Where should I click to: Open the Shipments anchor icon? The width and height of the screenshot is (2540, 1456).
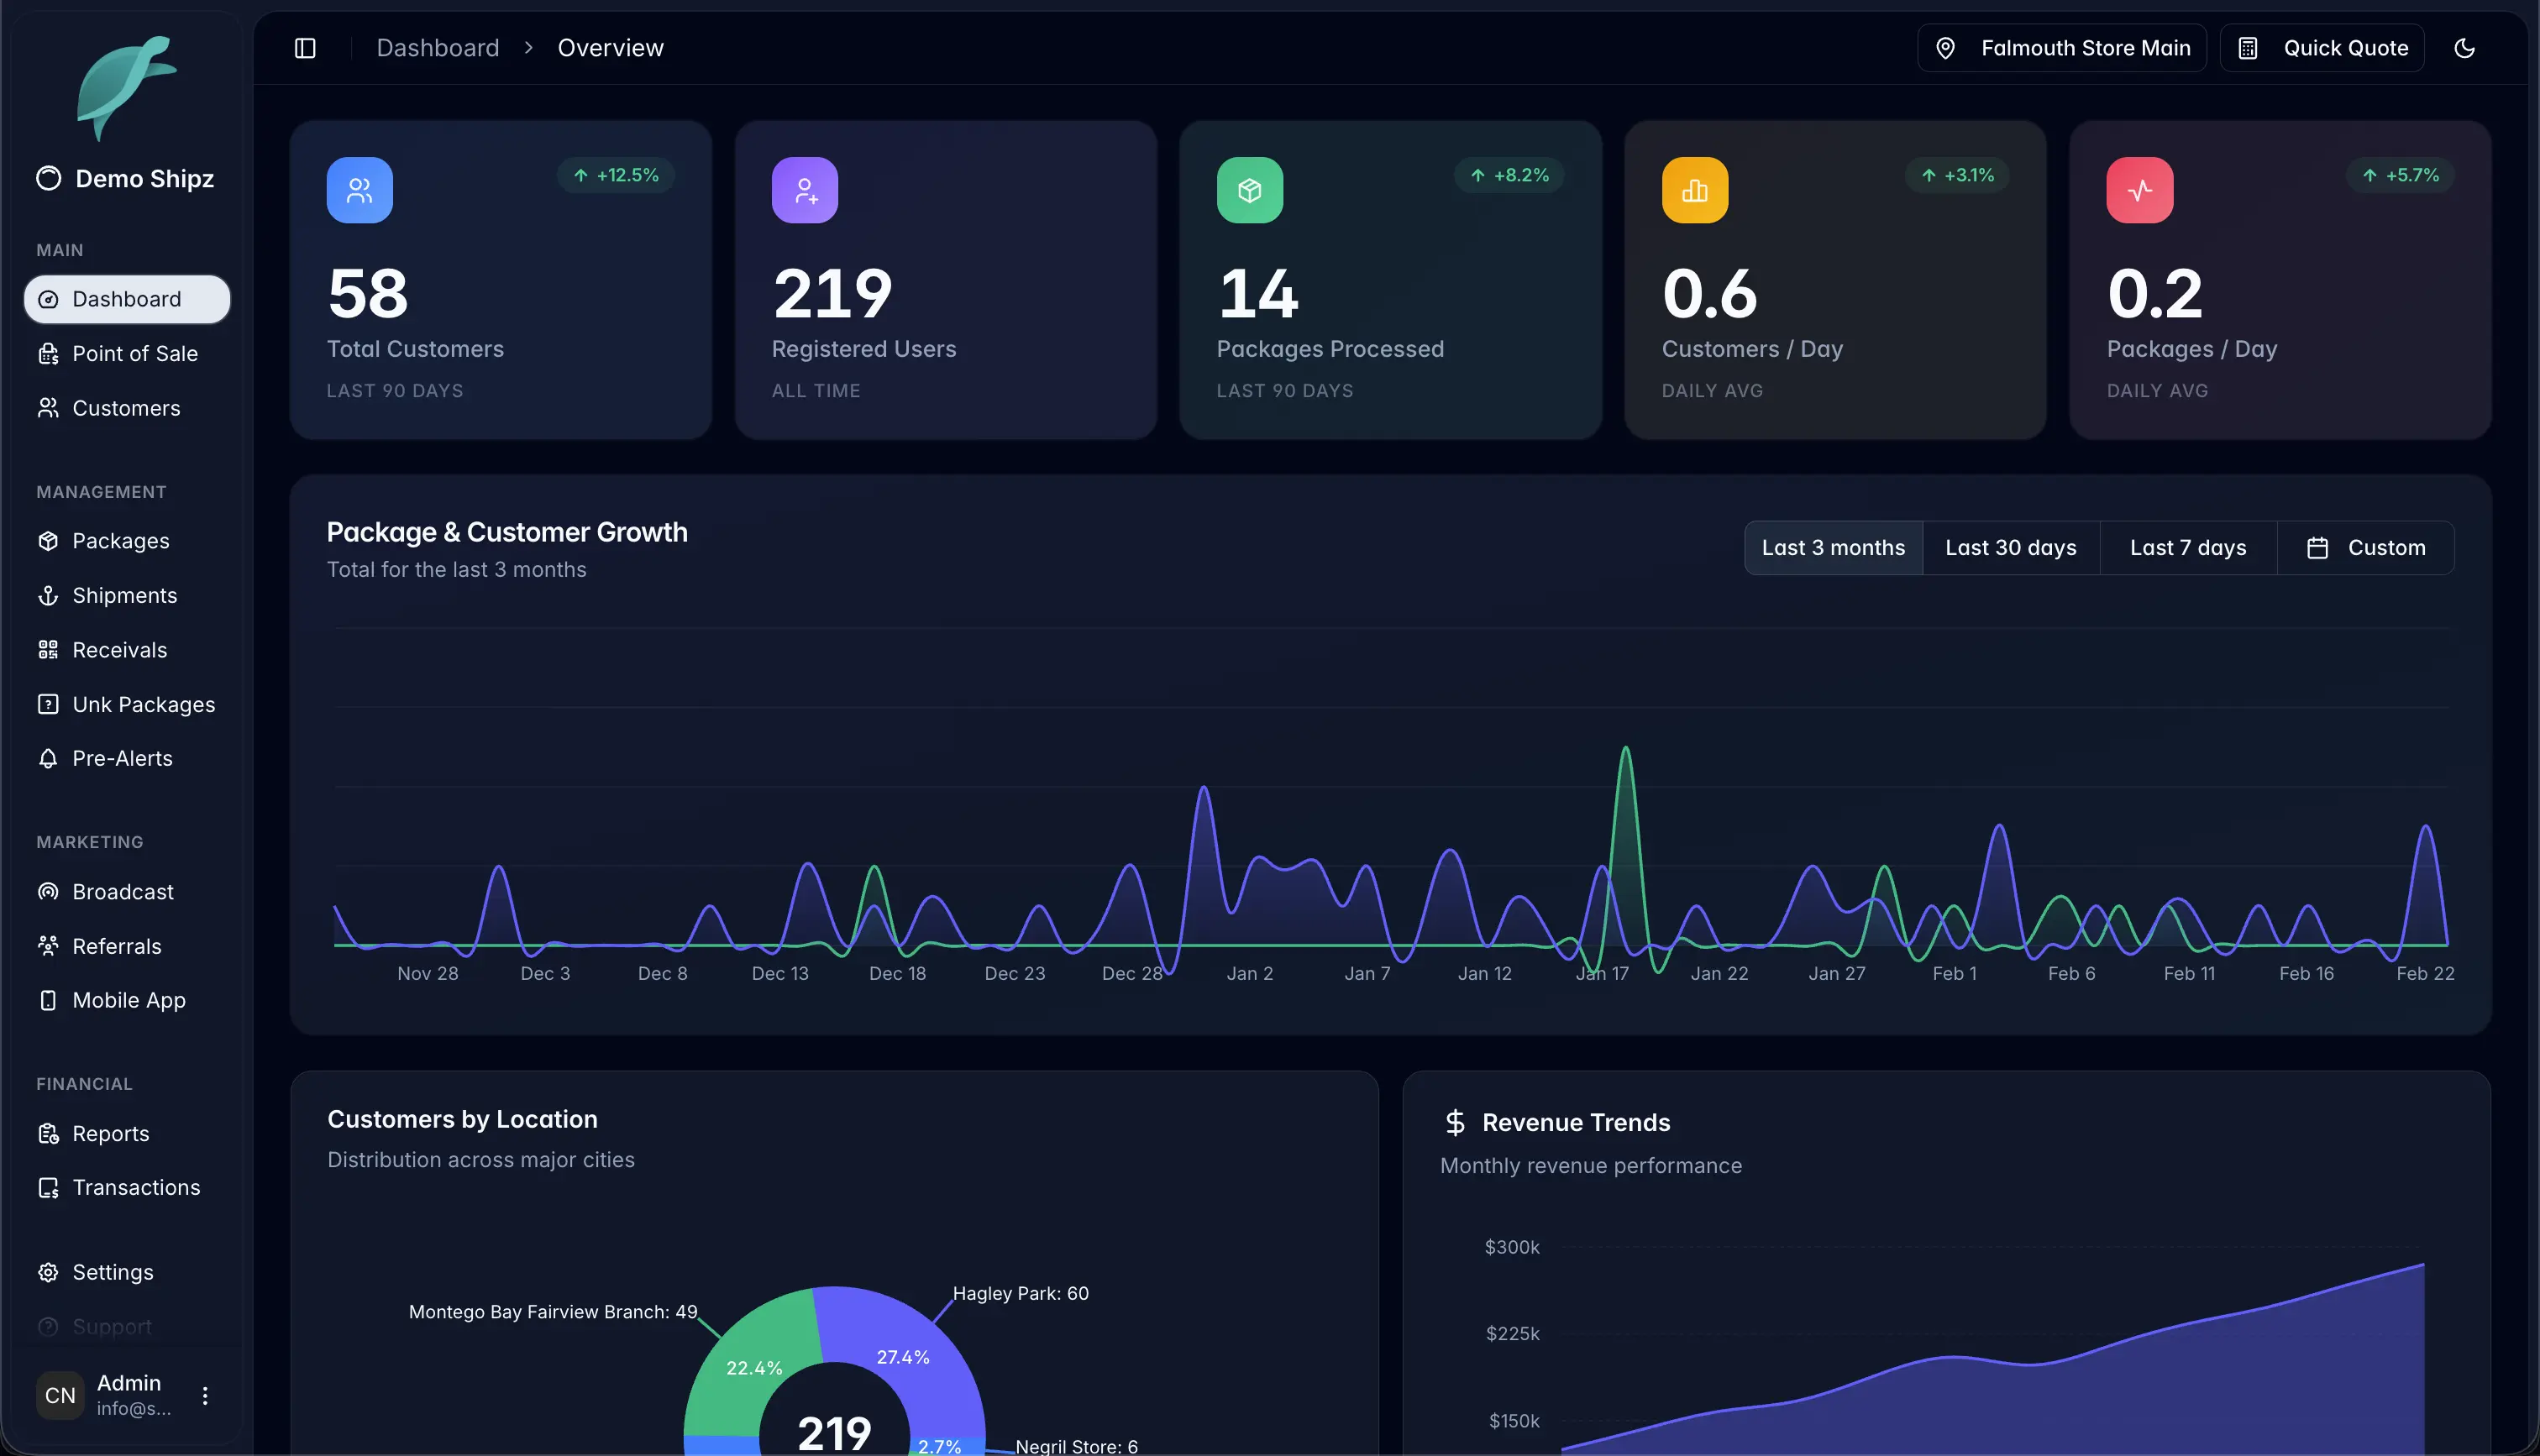tap(48, 595)
